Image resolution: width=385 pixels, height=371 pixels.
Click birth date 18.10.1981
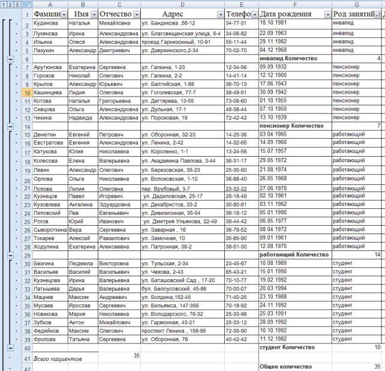(x=273, y=23)
